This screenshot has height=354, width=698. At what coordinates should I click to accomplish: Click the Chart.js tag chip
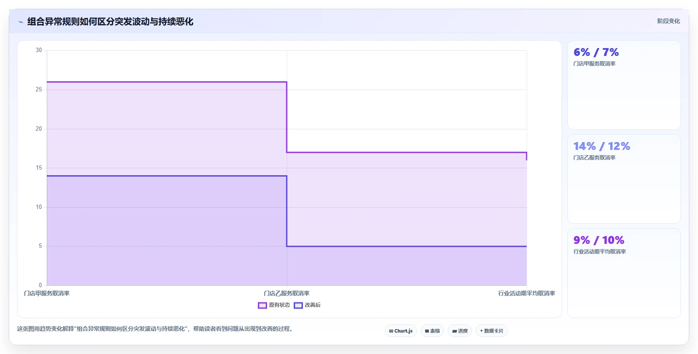pyautogui.click(x=401, y=331)
